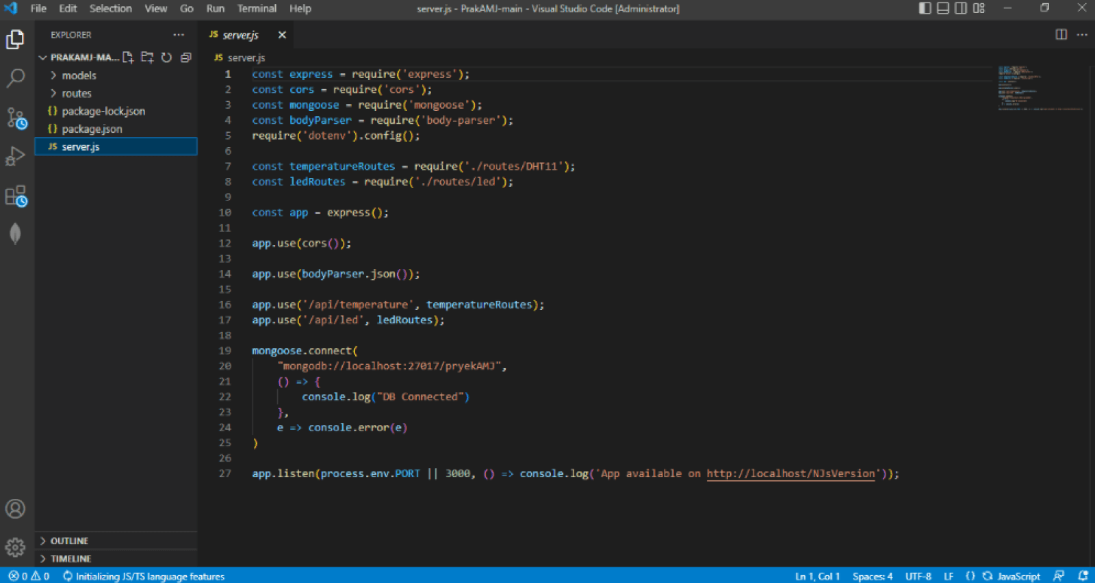1095x583 pixels.
Task: Refresh the explorer file tree
Action: coord(166,57)
